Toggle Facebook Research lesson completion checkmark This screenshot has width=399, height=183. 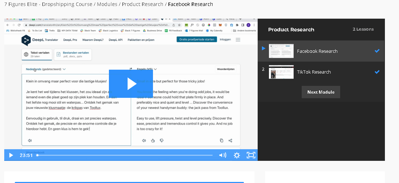[x=377, y=51]
